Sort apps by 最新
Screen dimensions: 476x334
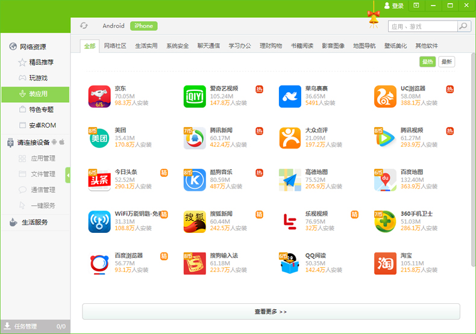click(446, 62)
